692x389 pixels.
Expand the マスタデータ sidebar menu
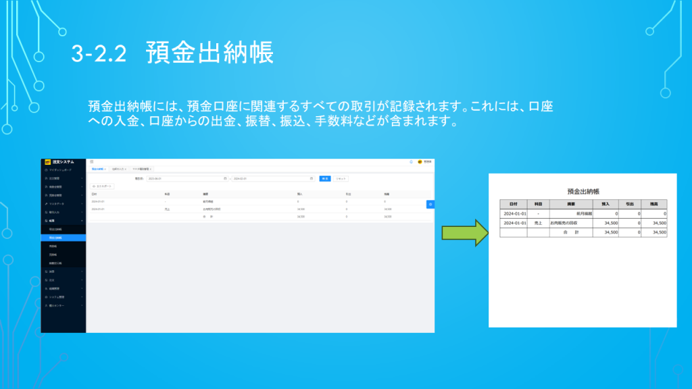[63, 204]
